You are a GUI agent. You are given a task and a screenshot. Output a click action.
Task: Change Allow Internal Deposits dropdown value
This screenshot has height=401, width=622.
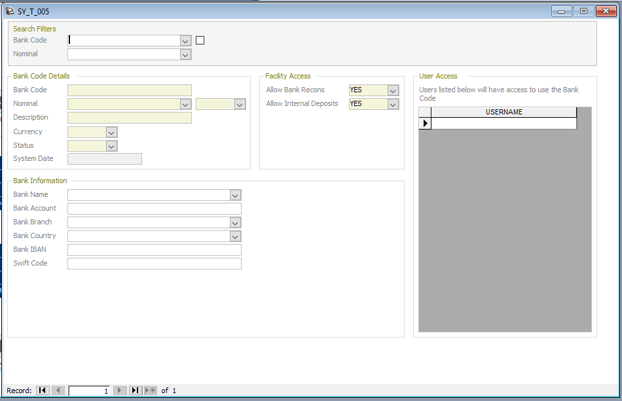[393, 104]
